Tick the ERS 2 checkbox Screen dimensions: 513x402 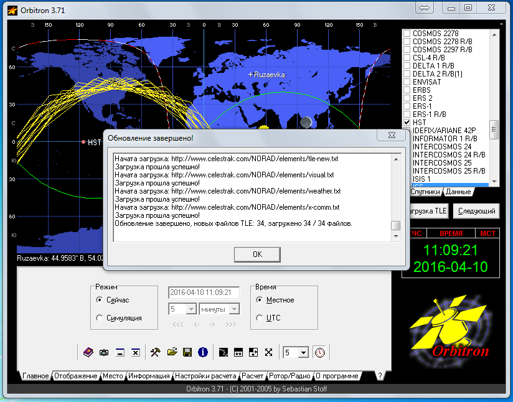pos(407,98)
